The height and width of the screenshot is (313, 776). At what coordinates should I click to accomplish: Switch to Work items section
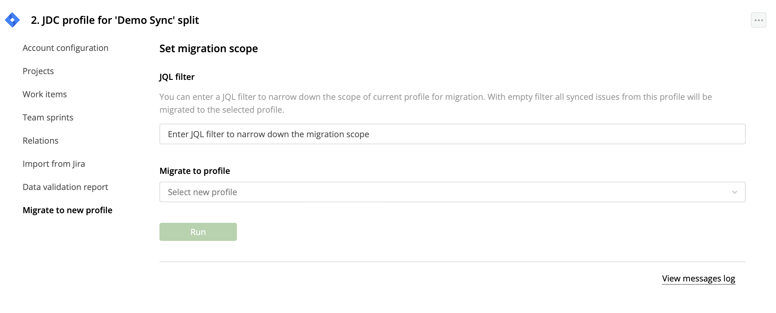45,94
